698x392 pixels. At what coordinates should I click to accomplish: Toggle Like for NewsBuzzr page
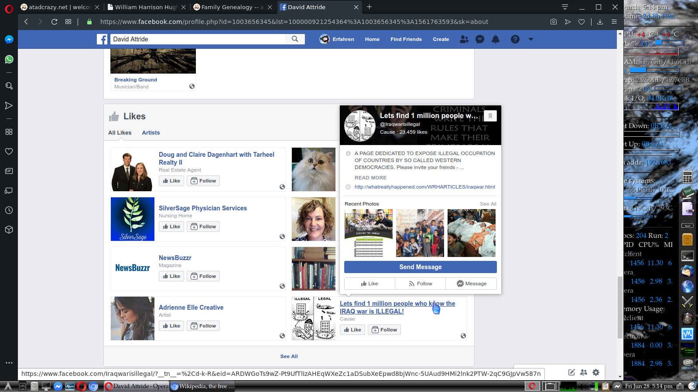171,276
